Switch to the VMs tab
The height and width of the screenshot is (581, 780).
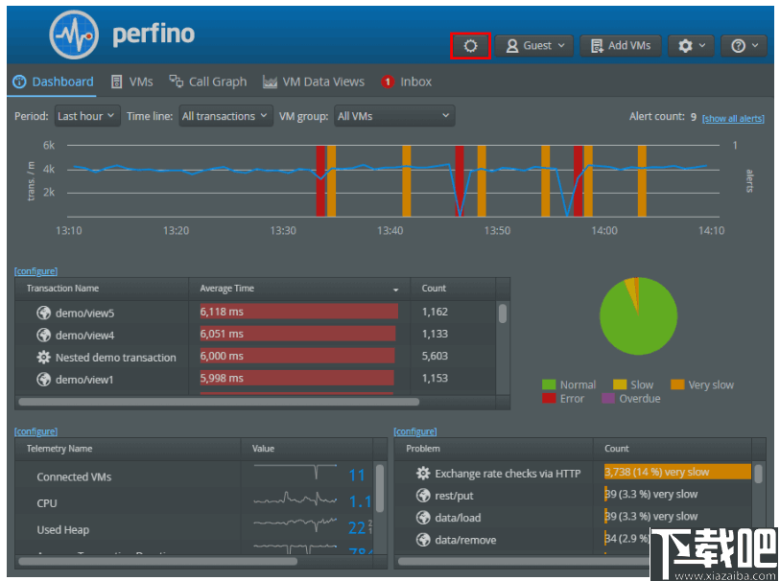[x=131, y=81]
